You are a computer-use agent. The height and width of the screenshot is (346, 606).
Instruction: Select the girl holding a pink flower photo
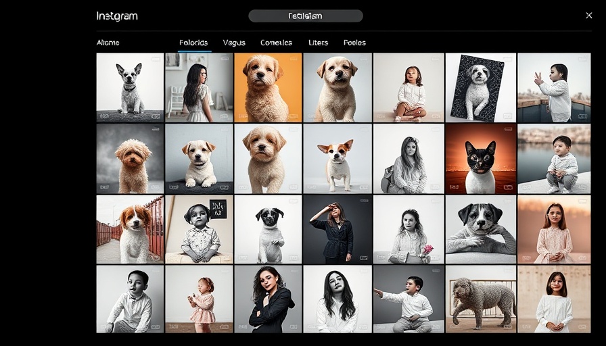[409, 229]
